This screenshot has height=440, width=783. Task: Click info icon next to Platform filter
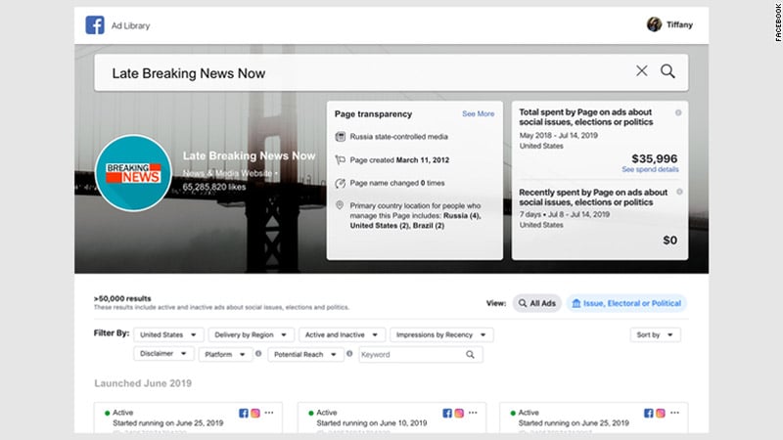pyautogui.click(x=258, y=355)
